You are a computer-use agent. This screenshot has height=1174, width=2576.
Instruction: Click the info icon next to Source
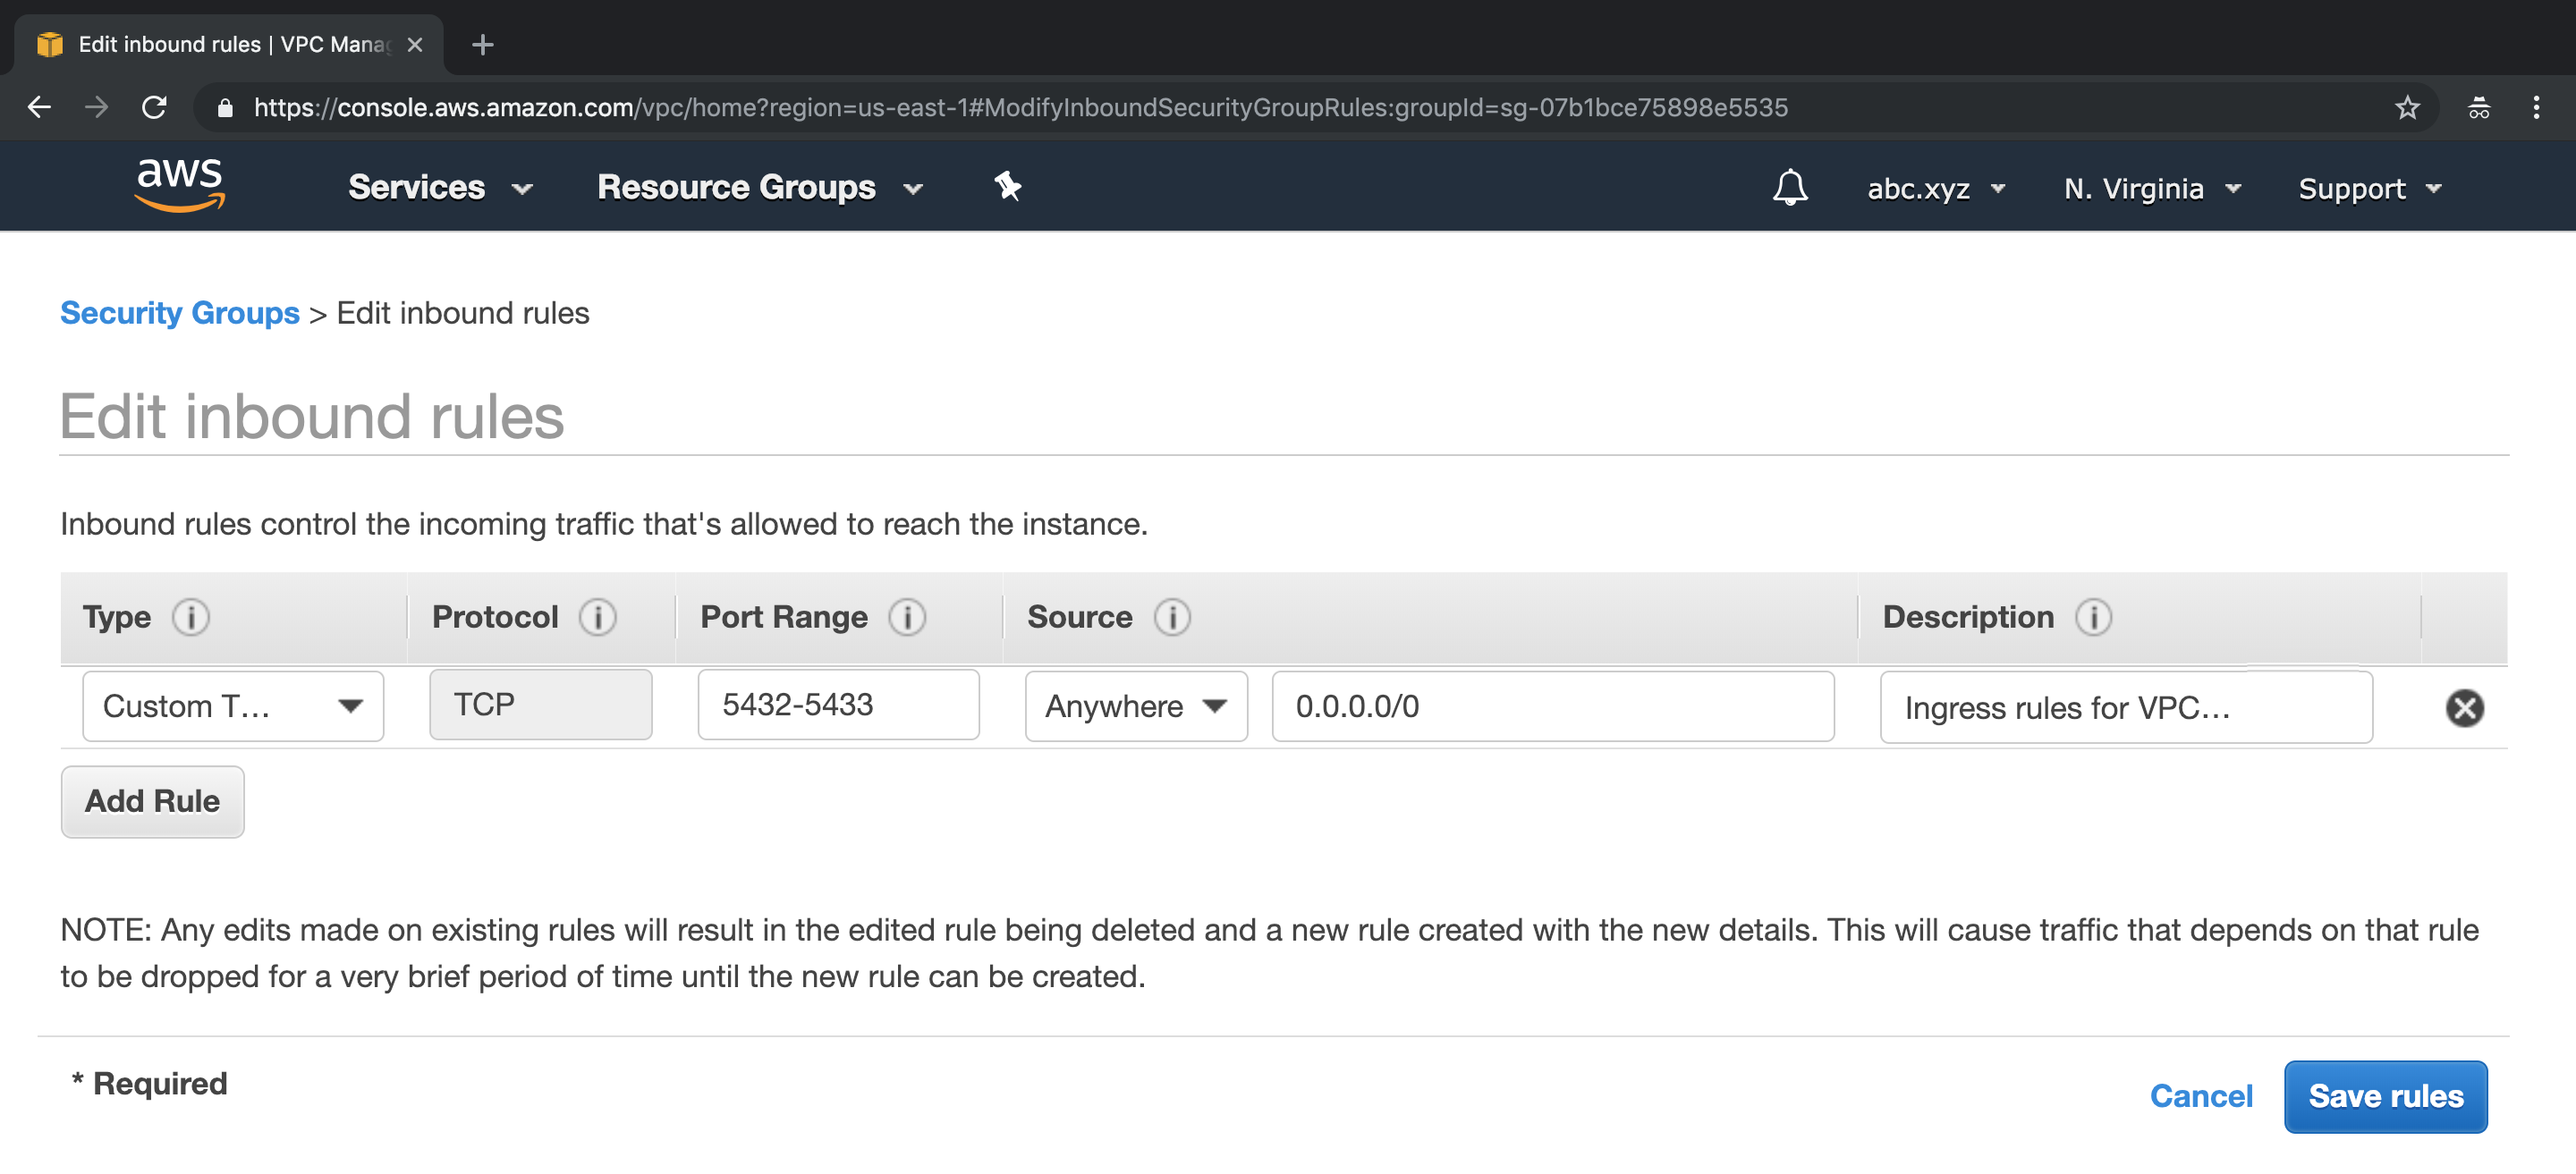tap(1172, 617)
